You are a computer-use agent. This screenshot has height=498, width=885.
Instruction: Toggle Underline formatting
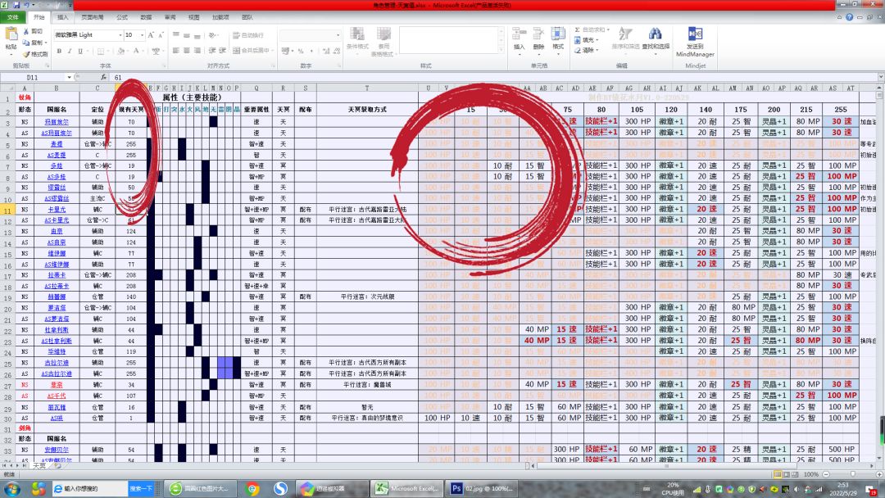click(80, 51)
